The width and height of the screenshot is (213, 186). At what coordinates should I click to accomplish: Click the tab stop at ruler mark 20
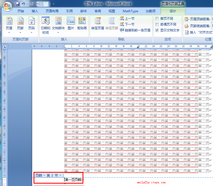(138, 47)
